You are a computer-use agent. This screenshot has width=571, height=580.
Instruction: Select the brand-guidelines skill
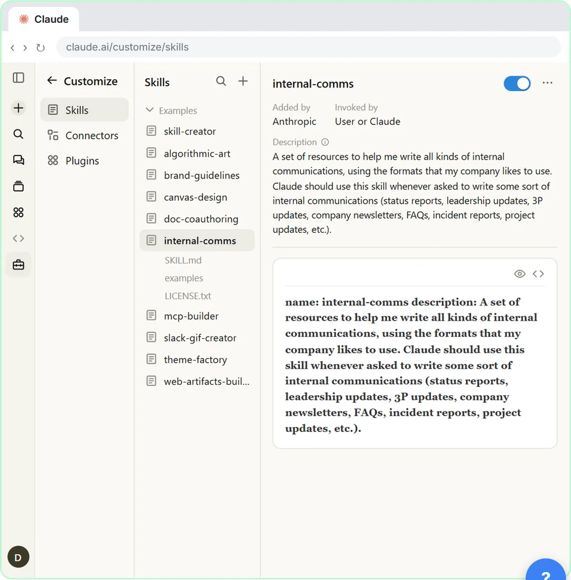[197, 175]
